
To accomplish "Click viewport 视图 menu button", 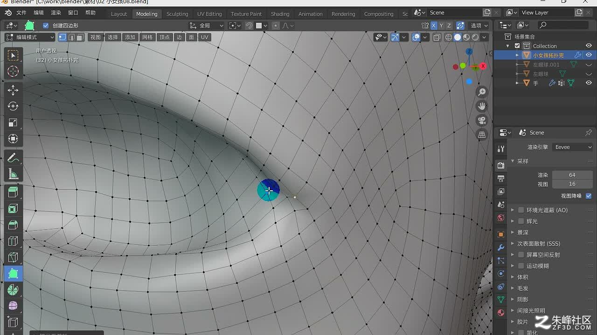I will pos(96,37).
